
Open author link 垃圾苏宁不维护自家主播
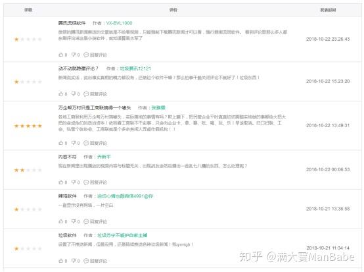[122, 236]
